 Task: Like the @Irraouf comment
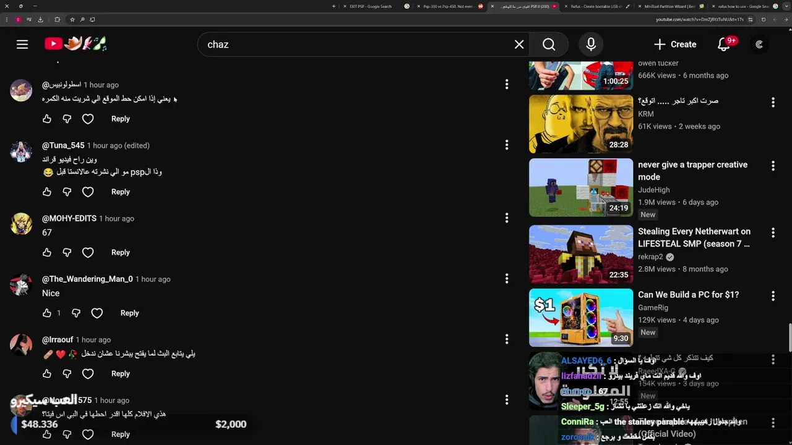tap(47, 373)
